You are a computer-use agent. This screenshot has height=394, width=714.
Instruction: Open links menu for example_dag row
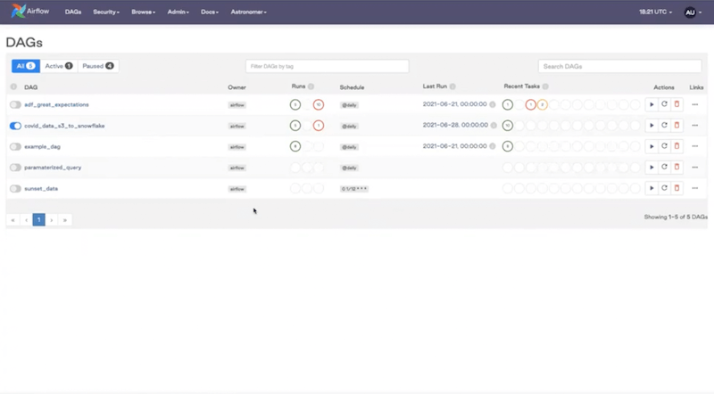point(695,146)
